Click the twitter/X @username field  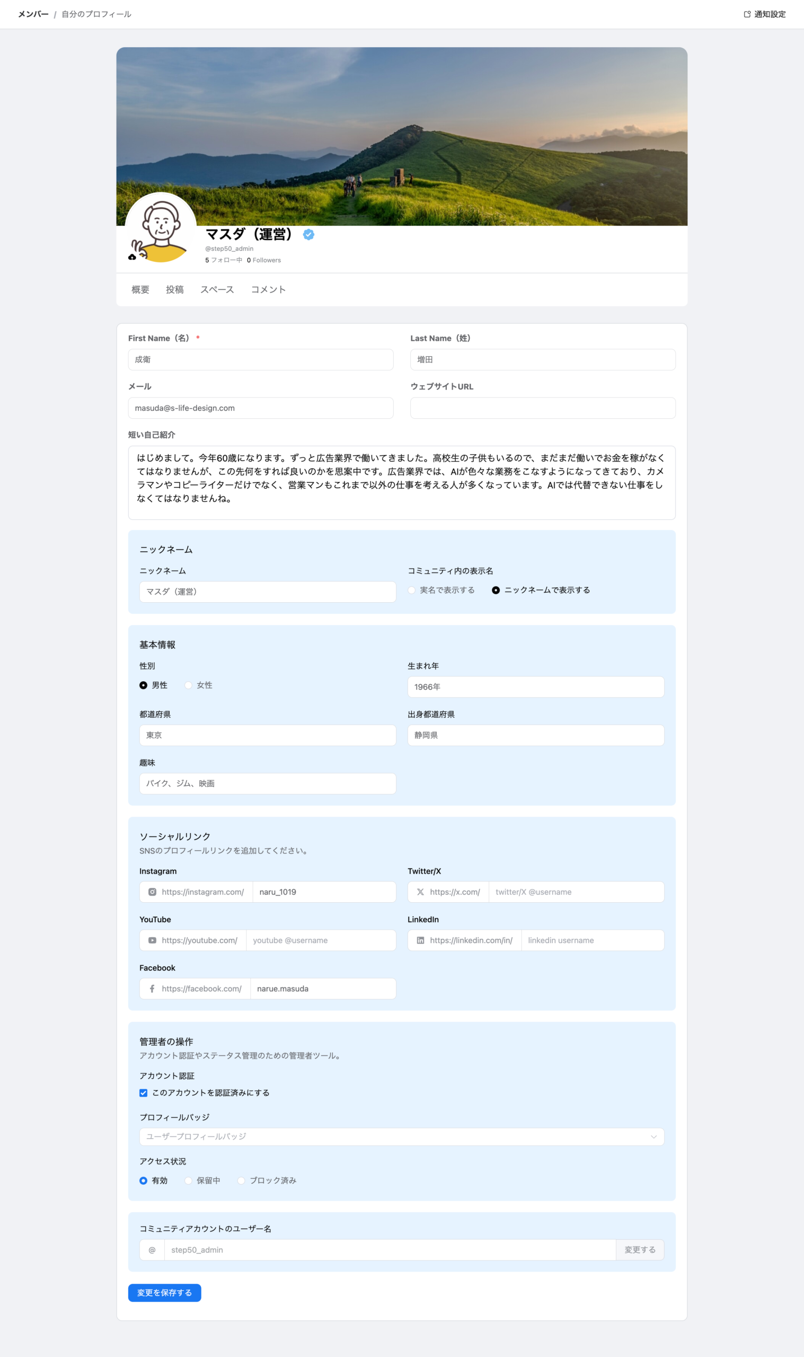(x=576, y=892)
